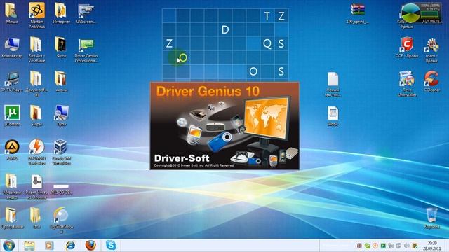Click the Driver Genius 10 splash screen

pyautogui.click(x=224, y=126)
